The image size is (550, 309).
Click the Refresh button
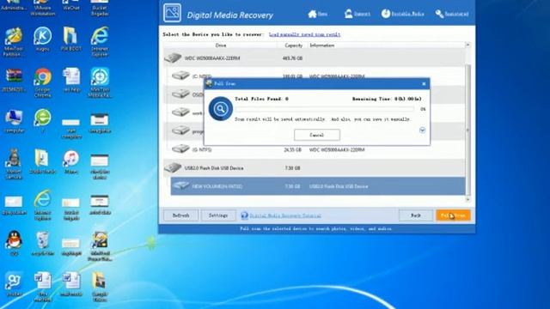[x=180, y=215]
